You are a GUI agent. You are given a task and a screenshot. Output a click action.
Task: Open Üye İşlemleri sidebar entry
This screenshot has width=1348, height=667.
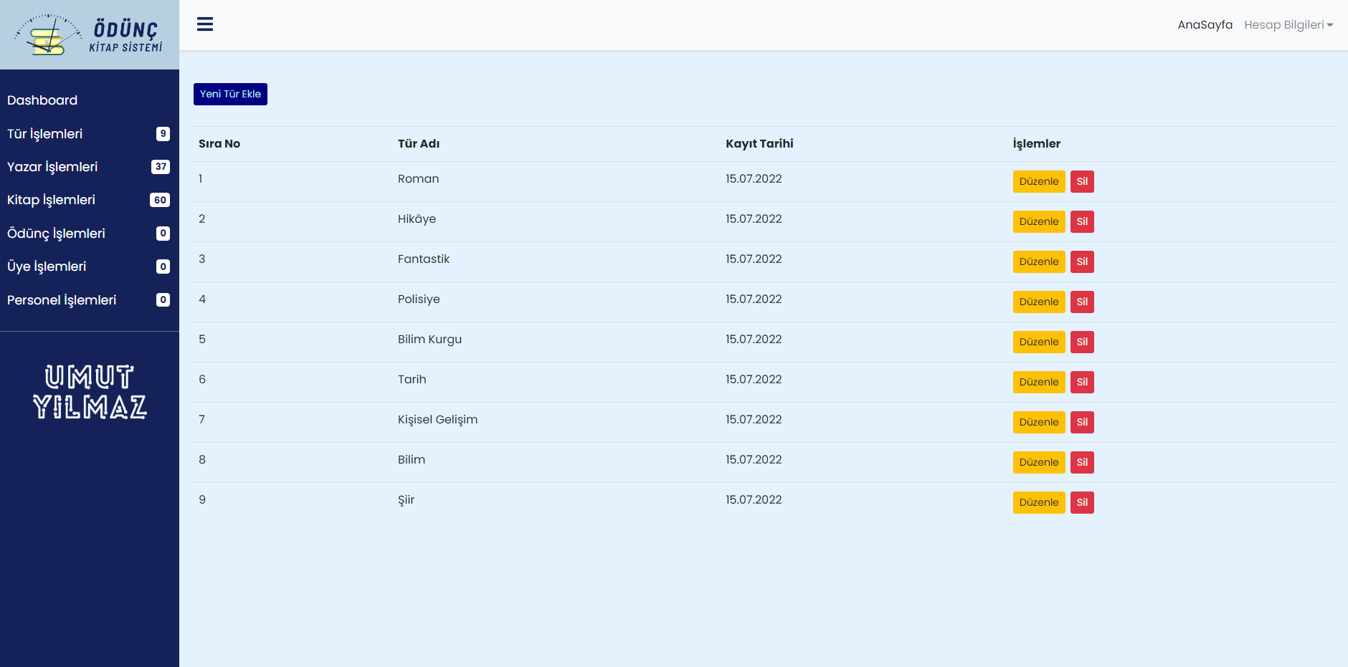[x=47, y=267]
